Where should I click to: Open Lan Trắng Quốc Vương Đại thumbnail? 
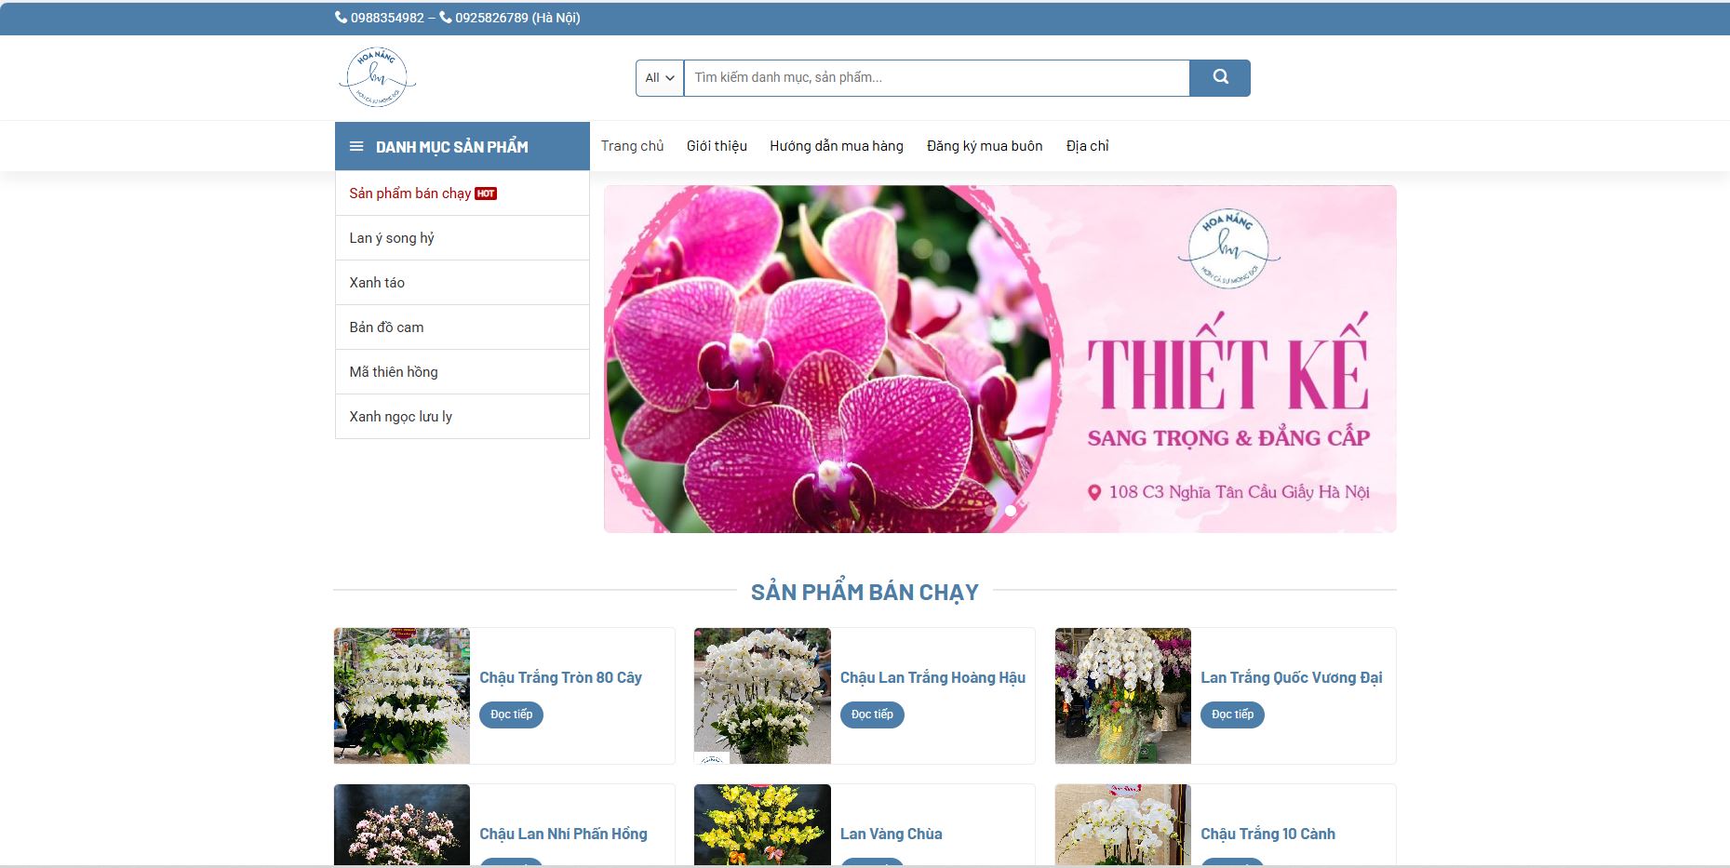(x=1123, y=696)
